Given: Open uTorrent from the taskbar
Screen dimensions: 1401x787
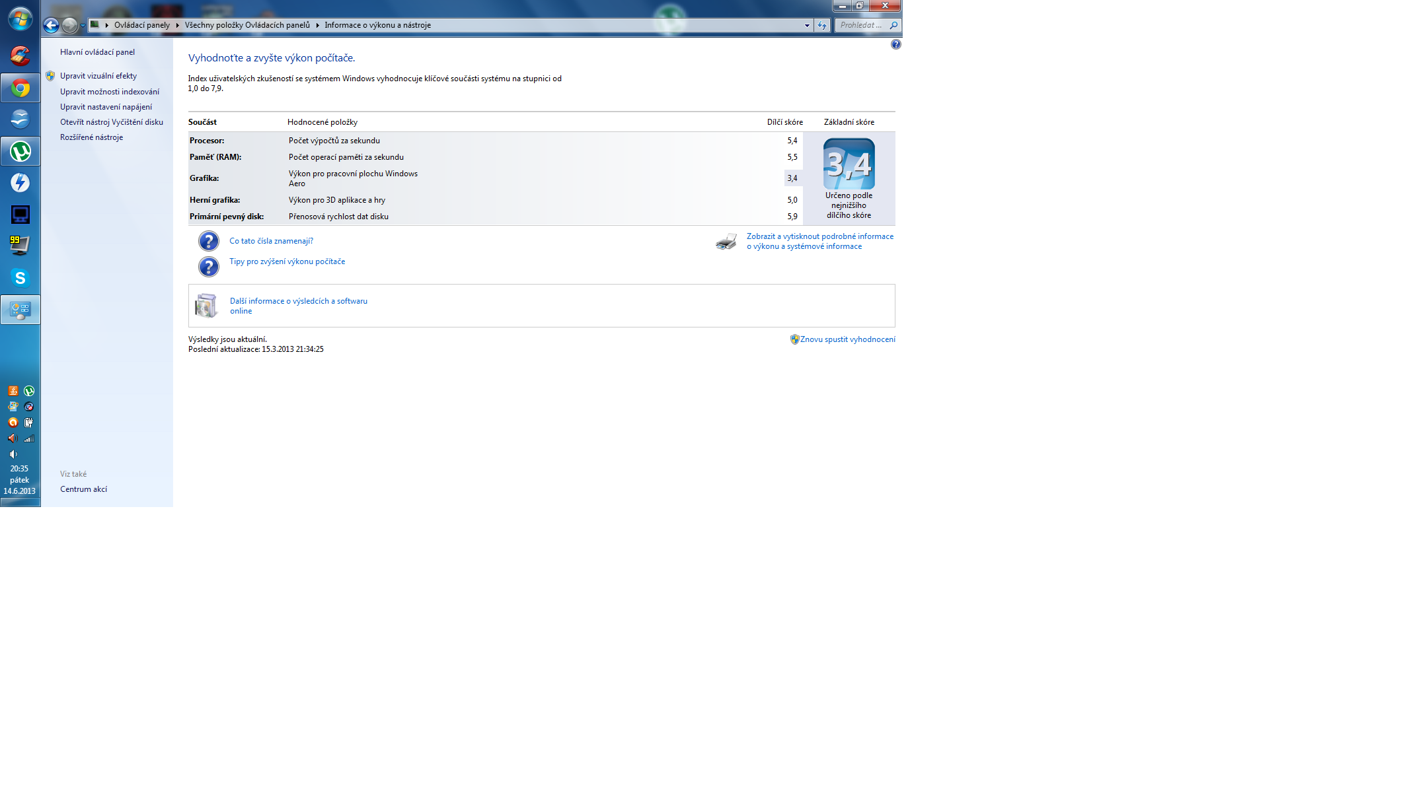Looking at the screenshot, I should (20, 152).
